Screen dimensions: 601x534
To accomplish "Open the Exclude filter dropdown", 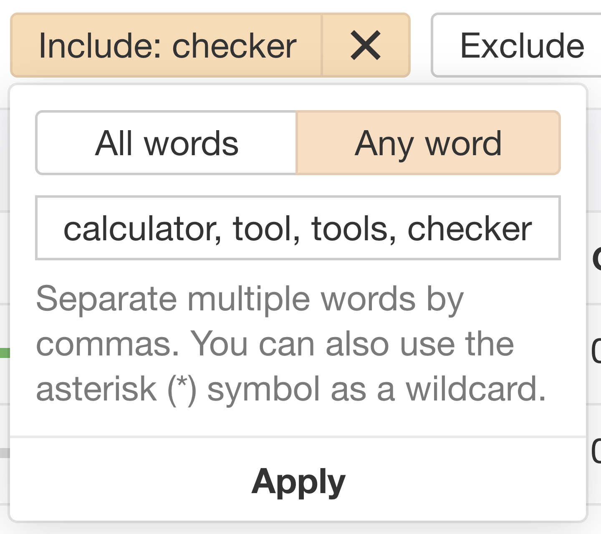I will pos(522,45).
